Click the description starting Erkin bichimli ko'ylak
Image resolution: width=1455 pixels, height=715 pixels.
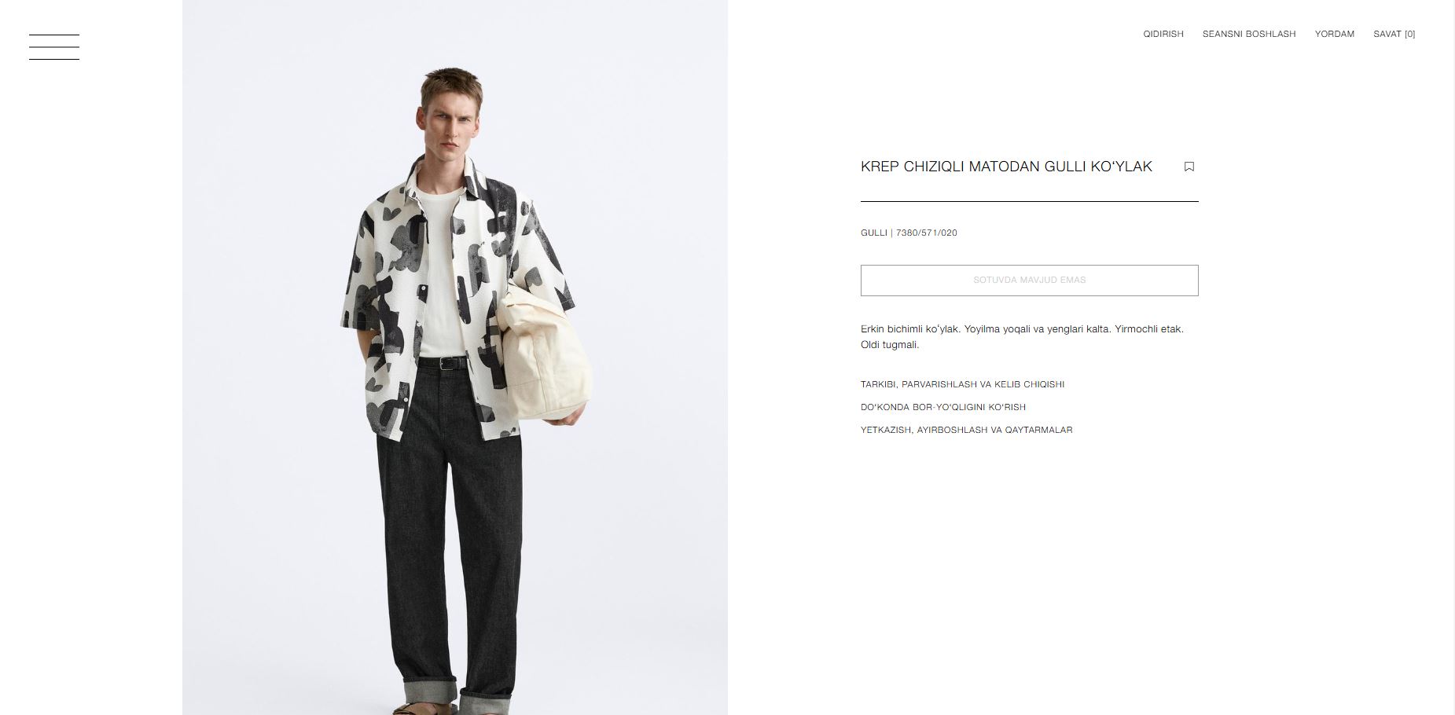(1022, 336)
